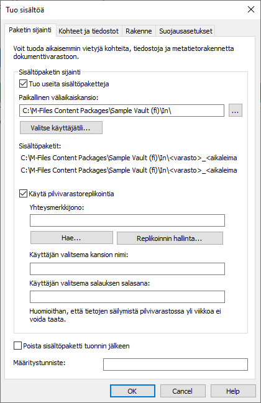Open Replikoinnin hallinta dialog

coord(170,238)
